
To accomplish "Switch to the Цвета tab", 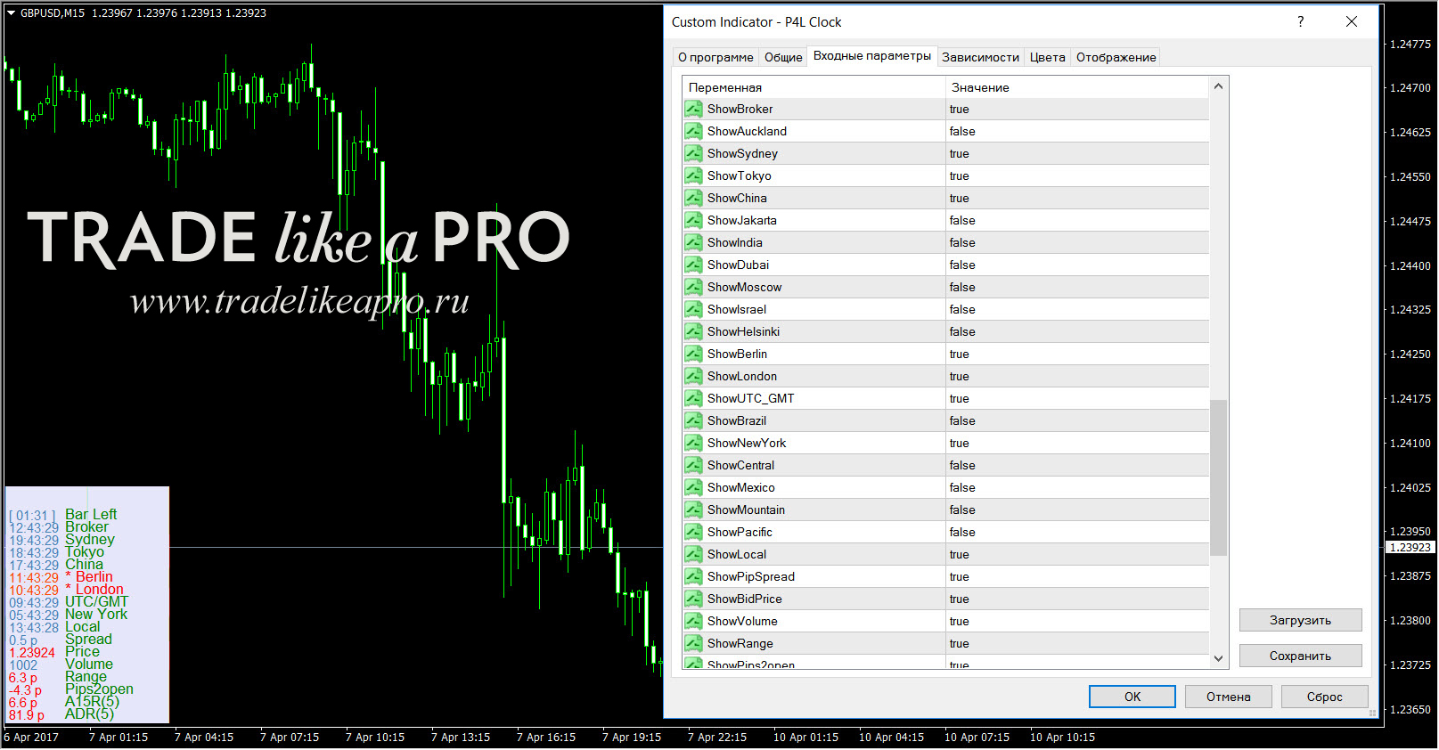I will 1047,57.
